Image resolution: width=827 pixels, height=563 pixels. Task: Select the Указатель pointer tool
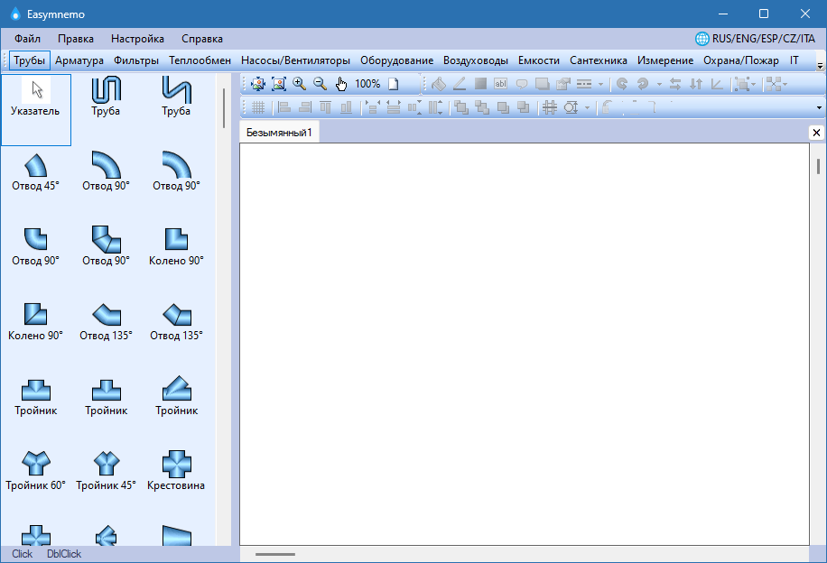(36, 110)
